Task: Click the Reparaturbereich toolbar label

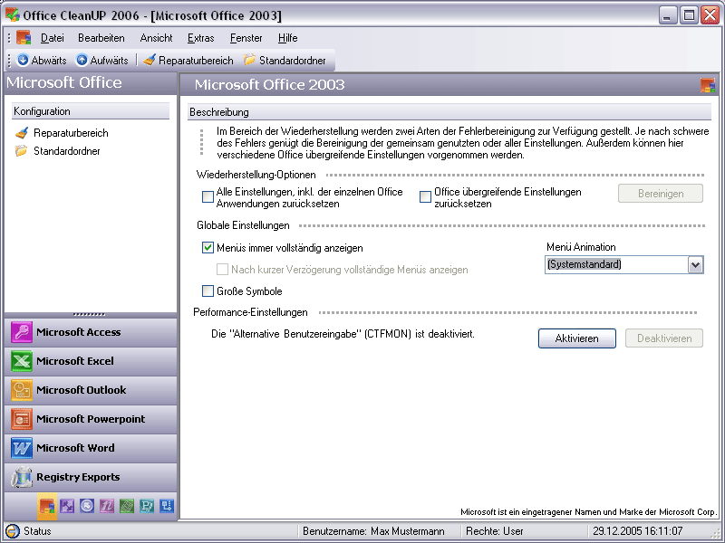Action: pos(196,61)
